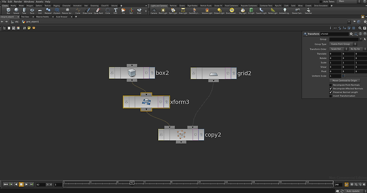Screen dimensions: 367x193
Task: Add a Portal Light from the shelf
Action: (273, 11)
